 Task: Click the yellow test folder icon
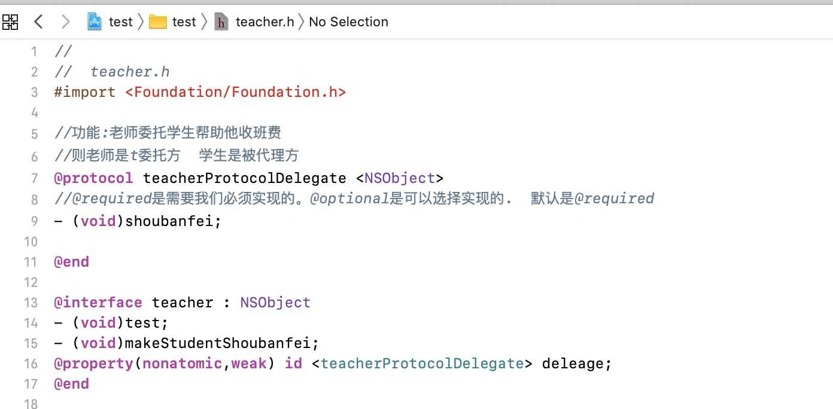pos(158,22)
